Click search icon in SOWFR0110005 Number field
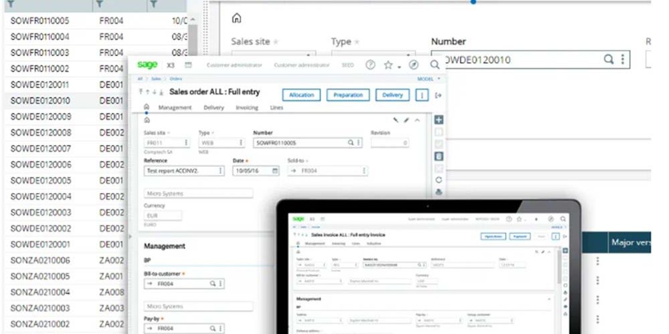This screenshot has height=334, width=669. click(351, 143)
